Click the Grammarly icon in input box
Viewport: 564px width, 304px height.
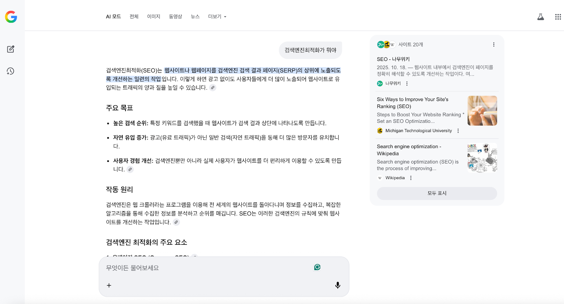click(x=317, y=267)
